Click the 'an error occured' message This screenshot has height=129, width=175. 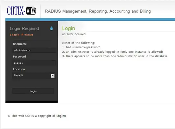tap(74, 34)
